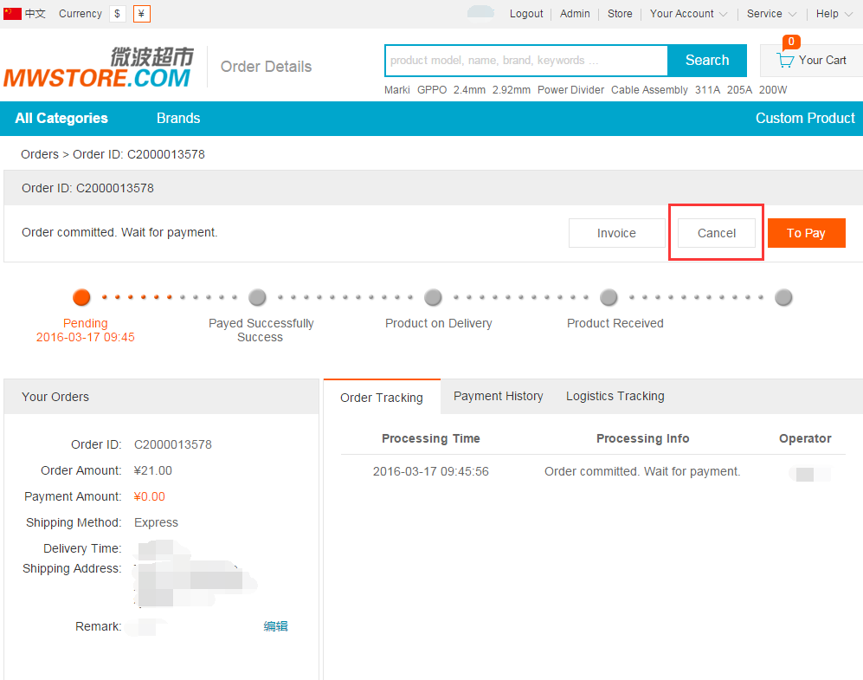Click the Orders breadcrumb link
This screenshot has width=863, height=680.
tap(40, 154)
